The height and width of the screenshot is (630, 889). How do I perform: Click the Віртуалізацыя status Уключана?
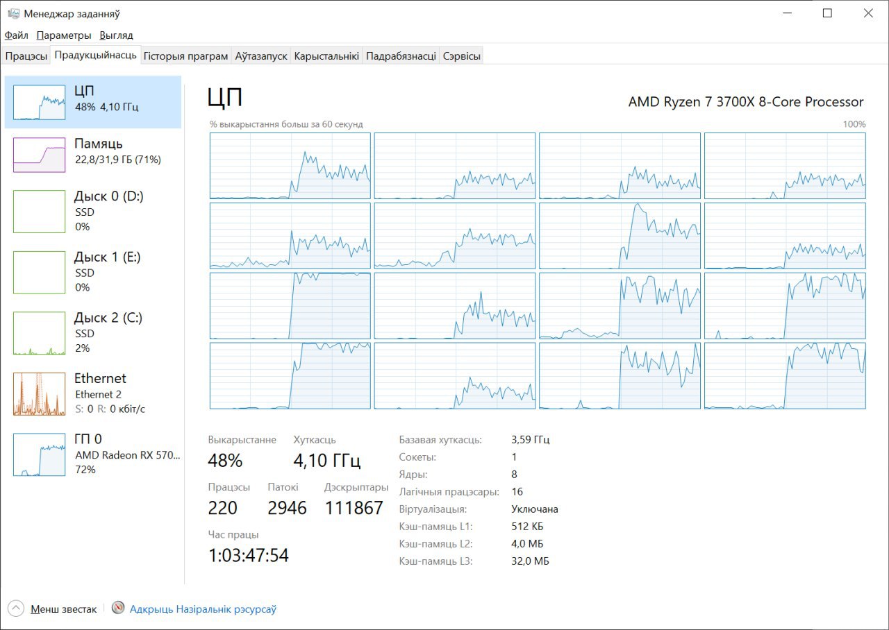click(x=535, y=509)
